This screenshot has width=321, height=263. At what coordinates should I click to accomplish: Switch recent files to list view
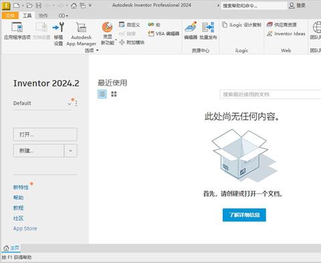102,94
